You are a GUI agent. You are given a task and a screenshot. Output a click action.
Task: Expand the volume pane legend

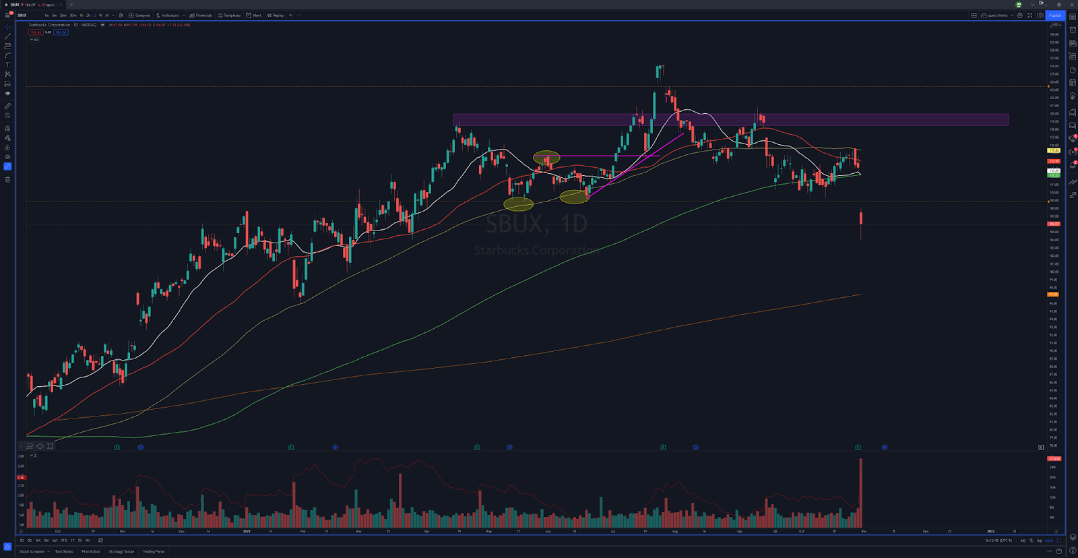tap(33, 456)
